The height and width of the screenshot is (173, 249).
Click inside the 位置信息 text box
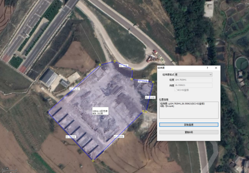click(x=188, y=110)
